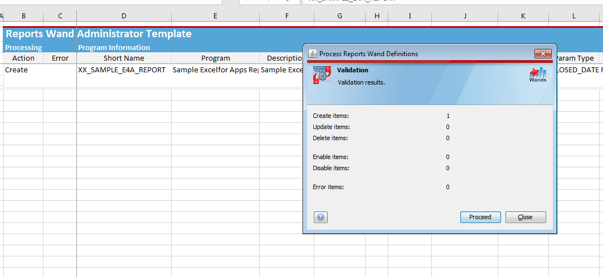Viewport: 603px width, 277px height.
Task: Click the Create items count value 1
Action: [x=448, y=116]
